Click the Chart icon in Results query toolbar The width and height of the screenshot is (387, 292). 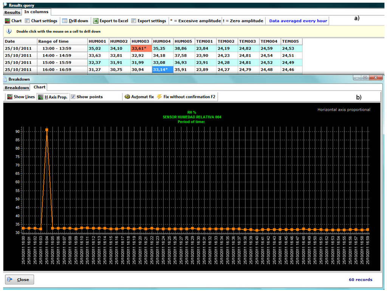click(x=8, y=21)
